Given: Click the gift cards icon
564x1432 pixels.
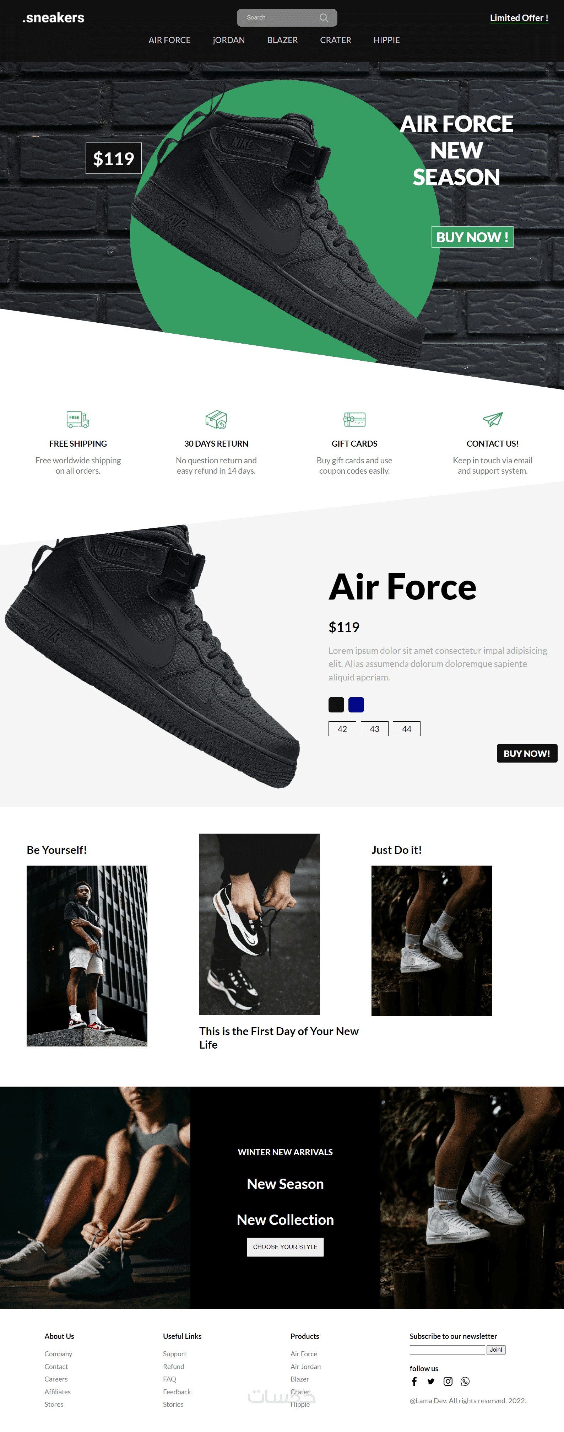Looking at the screenshot, I should [x=354, y=419].
